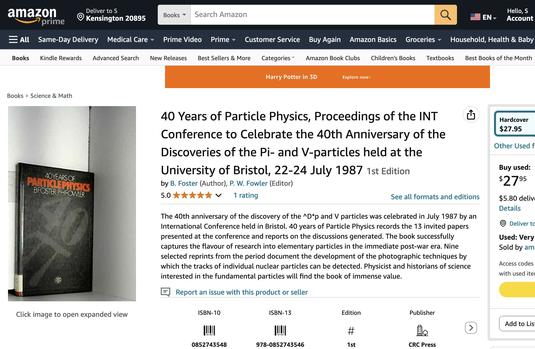The width and height of the screenshot is (535, 349).
Task: Click the Books breadcrumb link
Action: pyautogui.click(x=15, y=96)
